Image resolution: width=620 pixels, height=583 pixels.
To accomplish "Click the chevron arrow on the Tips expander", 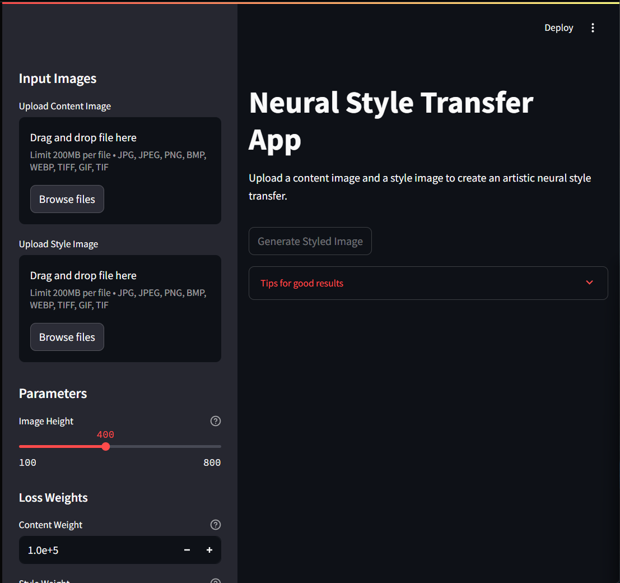I will click(x=589, y=283).
